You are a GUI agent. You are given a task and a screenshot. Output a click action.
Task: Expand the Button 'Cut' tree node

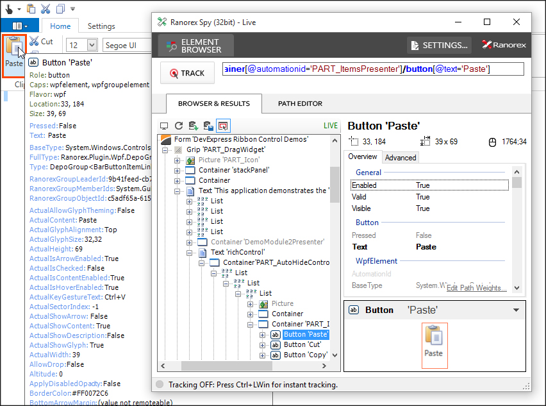click(x=263, y=345)
